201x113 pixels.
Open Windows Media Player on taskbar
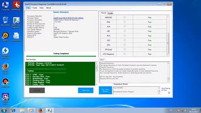tap(31, 110)
